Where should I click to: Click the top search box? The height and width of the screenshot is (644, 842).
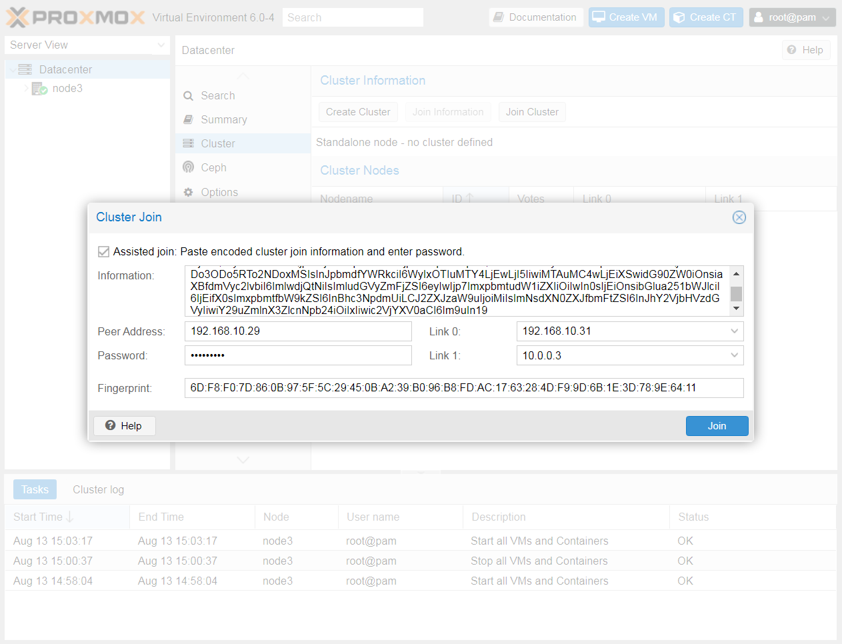tap(353, 17)
